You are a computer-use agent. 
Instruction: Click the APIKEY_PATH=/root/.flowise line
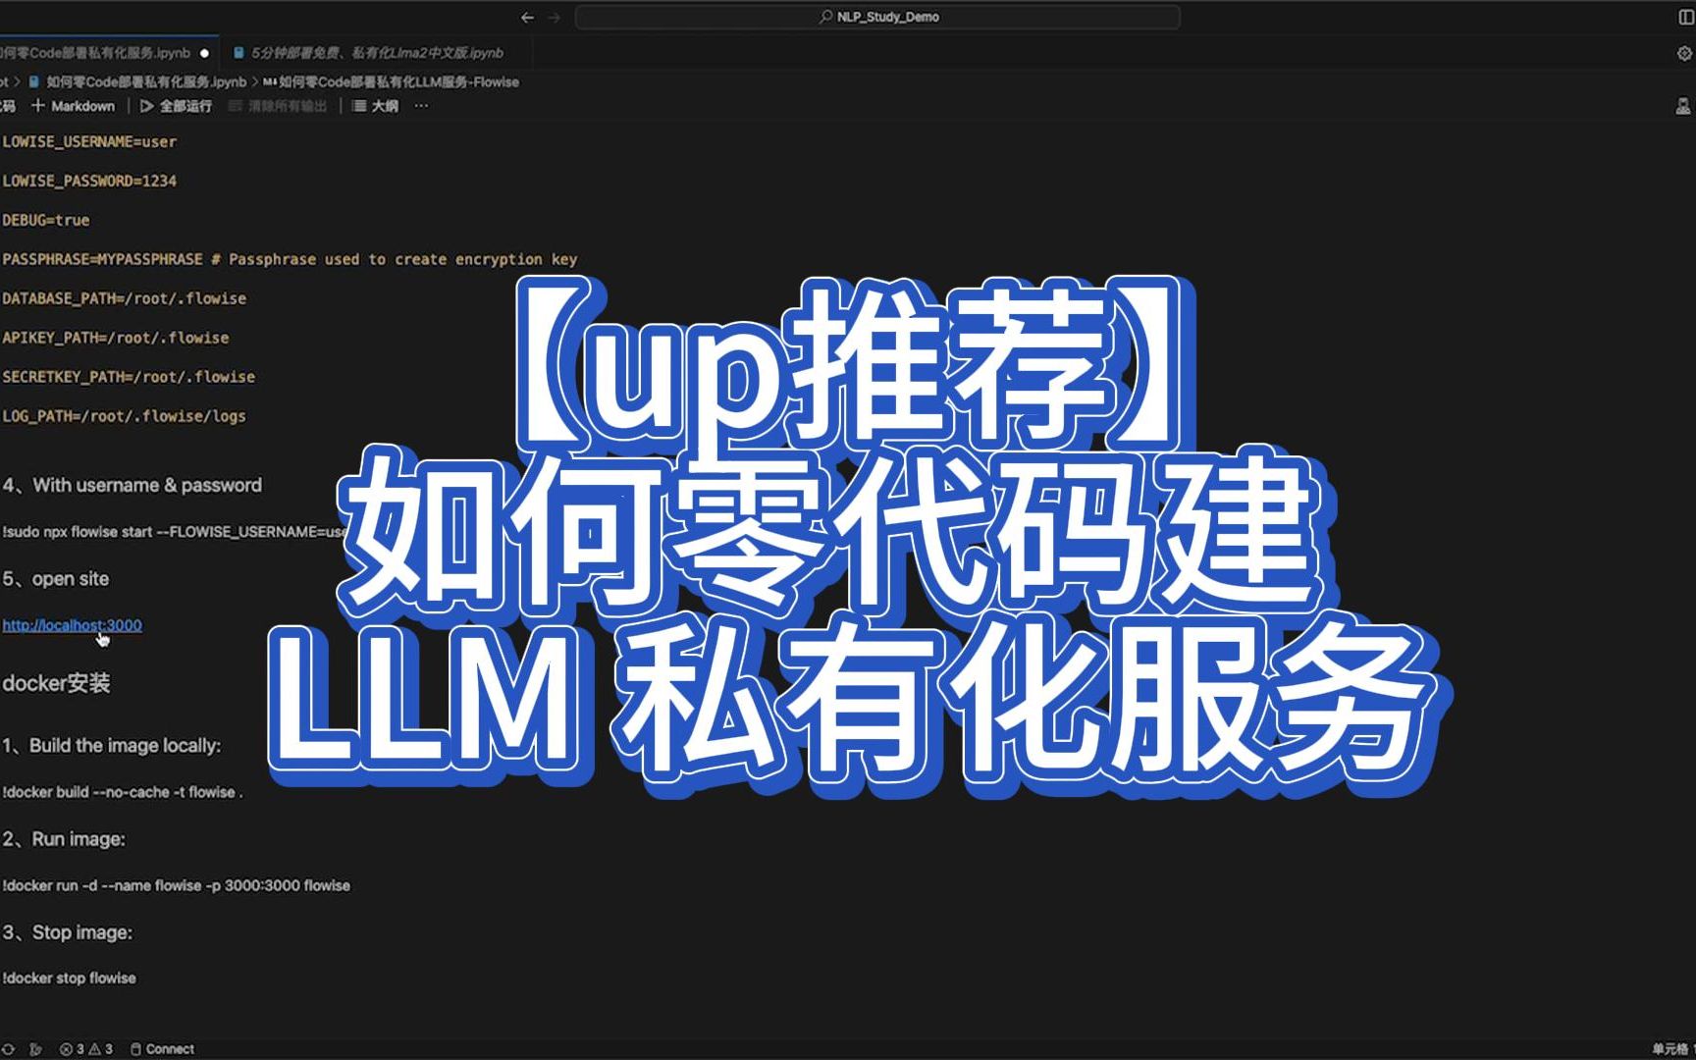(x=116, y=339)
